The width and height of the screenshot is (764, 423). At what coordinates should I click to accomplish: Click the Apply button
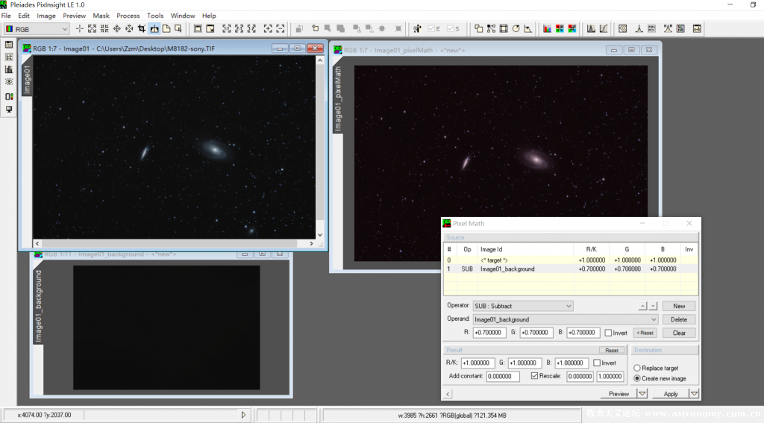[671, 394]
